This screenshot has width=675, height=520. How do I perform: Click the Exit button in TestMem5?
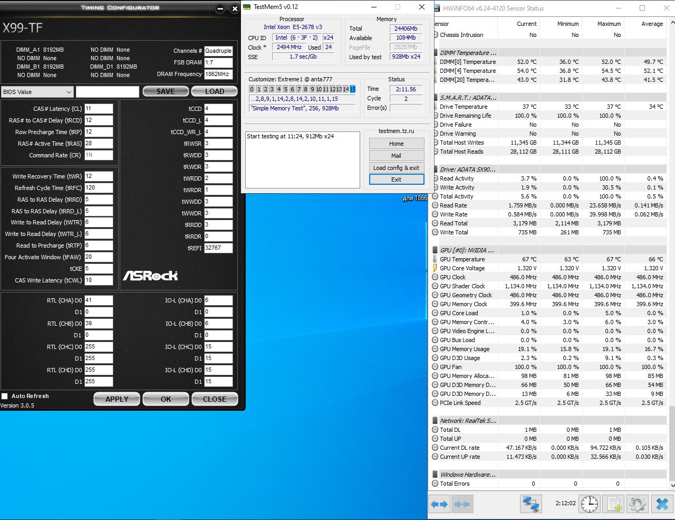click(x=397, y=179)
